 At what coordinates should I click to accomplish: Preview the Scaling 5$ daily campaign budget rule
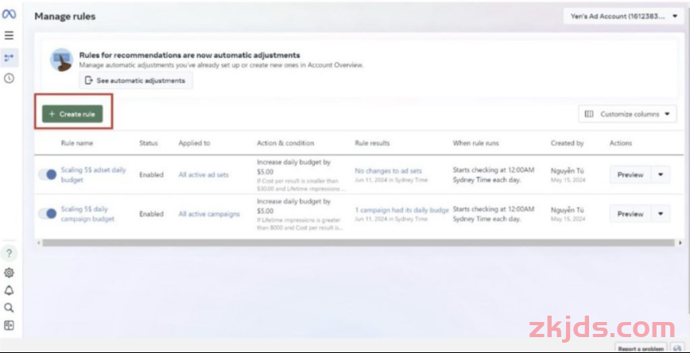(630, 214)
